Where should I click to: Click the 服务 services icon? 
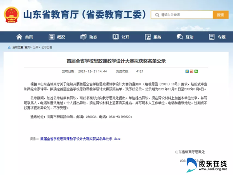coord(148,37)
